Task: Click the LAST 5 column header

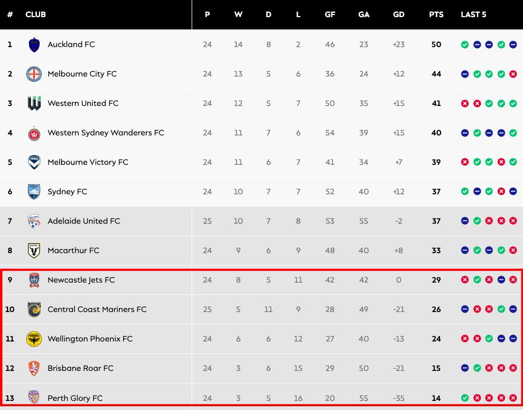Action: coord(474,14)
